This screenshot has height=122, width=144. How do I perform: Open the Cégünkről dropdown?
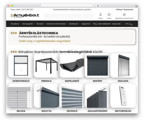[x=86, y=24]
